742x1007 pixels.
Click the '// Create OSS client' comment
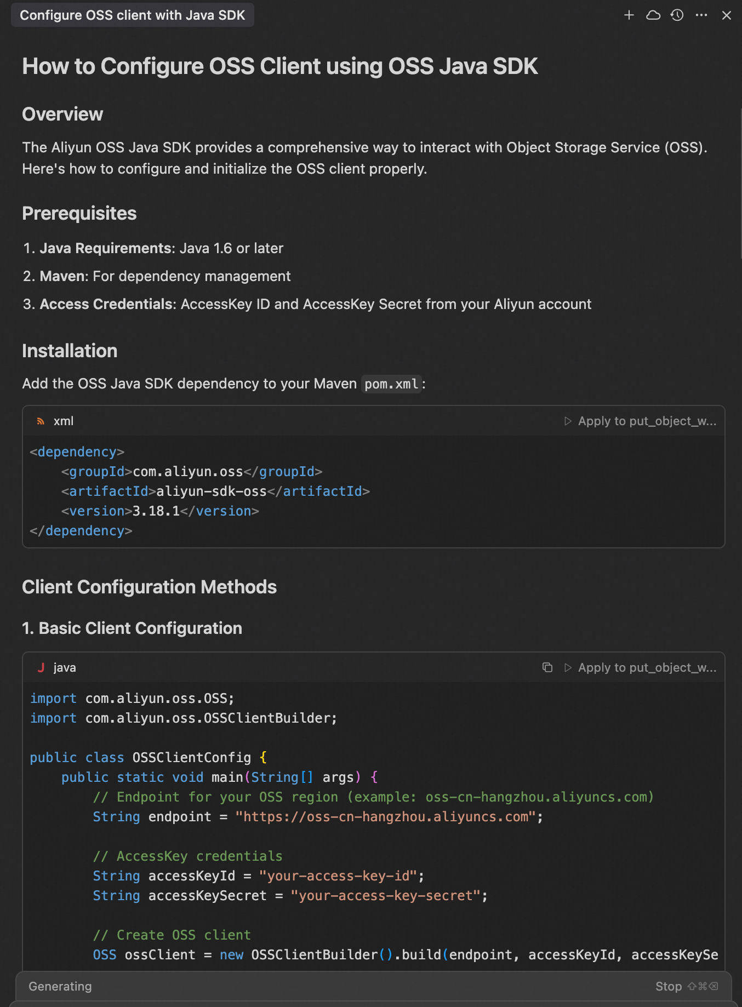click(x=172, y=935)
